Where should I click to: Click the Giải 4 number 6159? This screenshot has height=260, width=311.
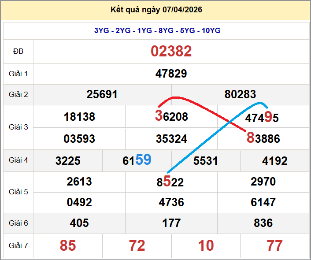[137, 160]
